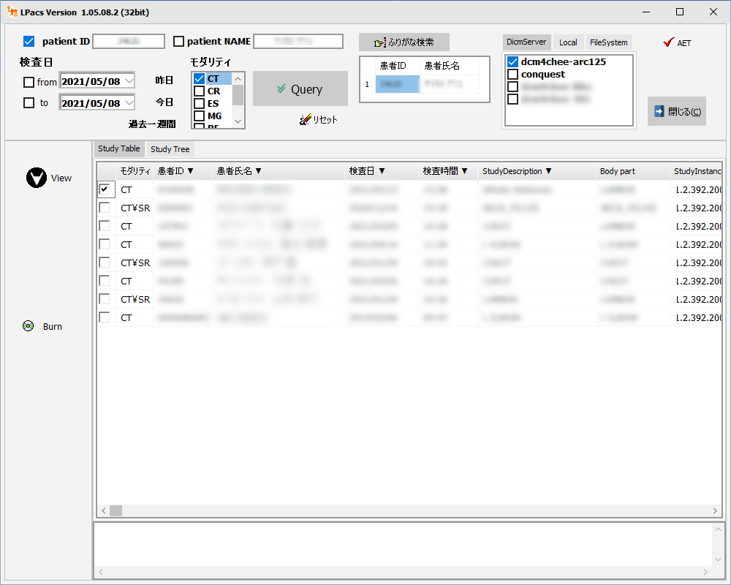The image size is (731, 585).
Task: Open the from date dropdown
Action: pyautogui.click(x=129, y=81)
